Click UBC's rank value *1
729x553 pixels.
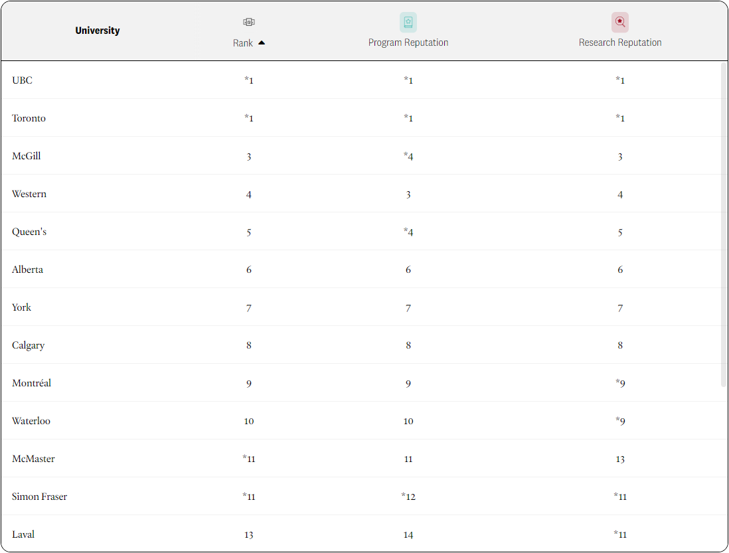tap(249, 80)
